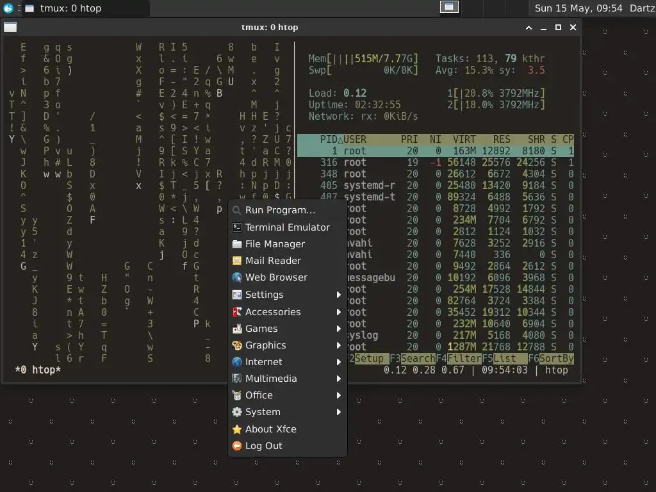This screenshot has height=492, width=656.
Task: Roll up the tmux window with the shade arrow
Action: pyautogui.click(x=529, y=28)
